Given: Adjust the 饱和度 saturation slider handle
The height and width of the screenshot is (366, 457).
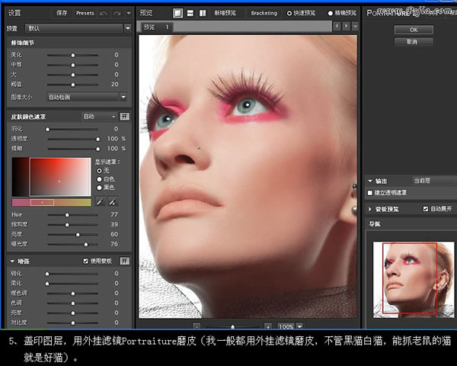Looking at the screenshot, I should pyautogui.click(x=67, y=225).
